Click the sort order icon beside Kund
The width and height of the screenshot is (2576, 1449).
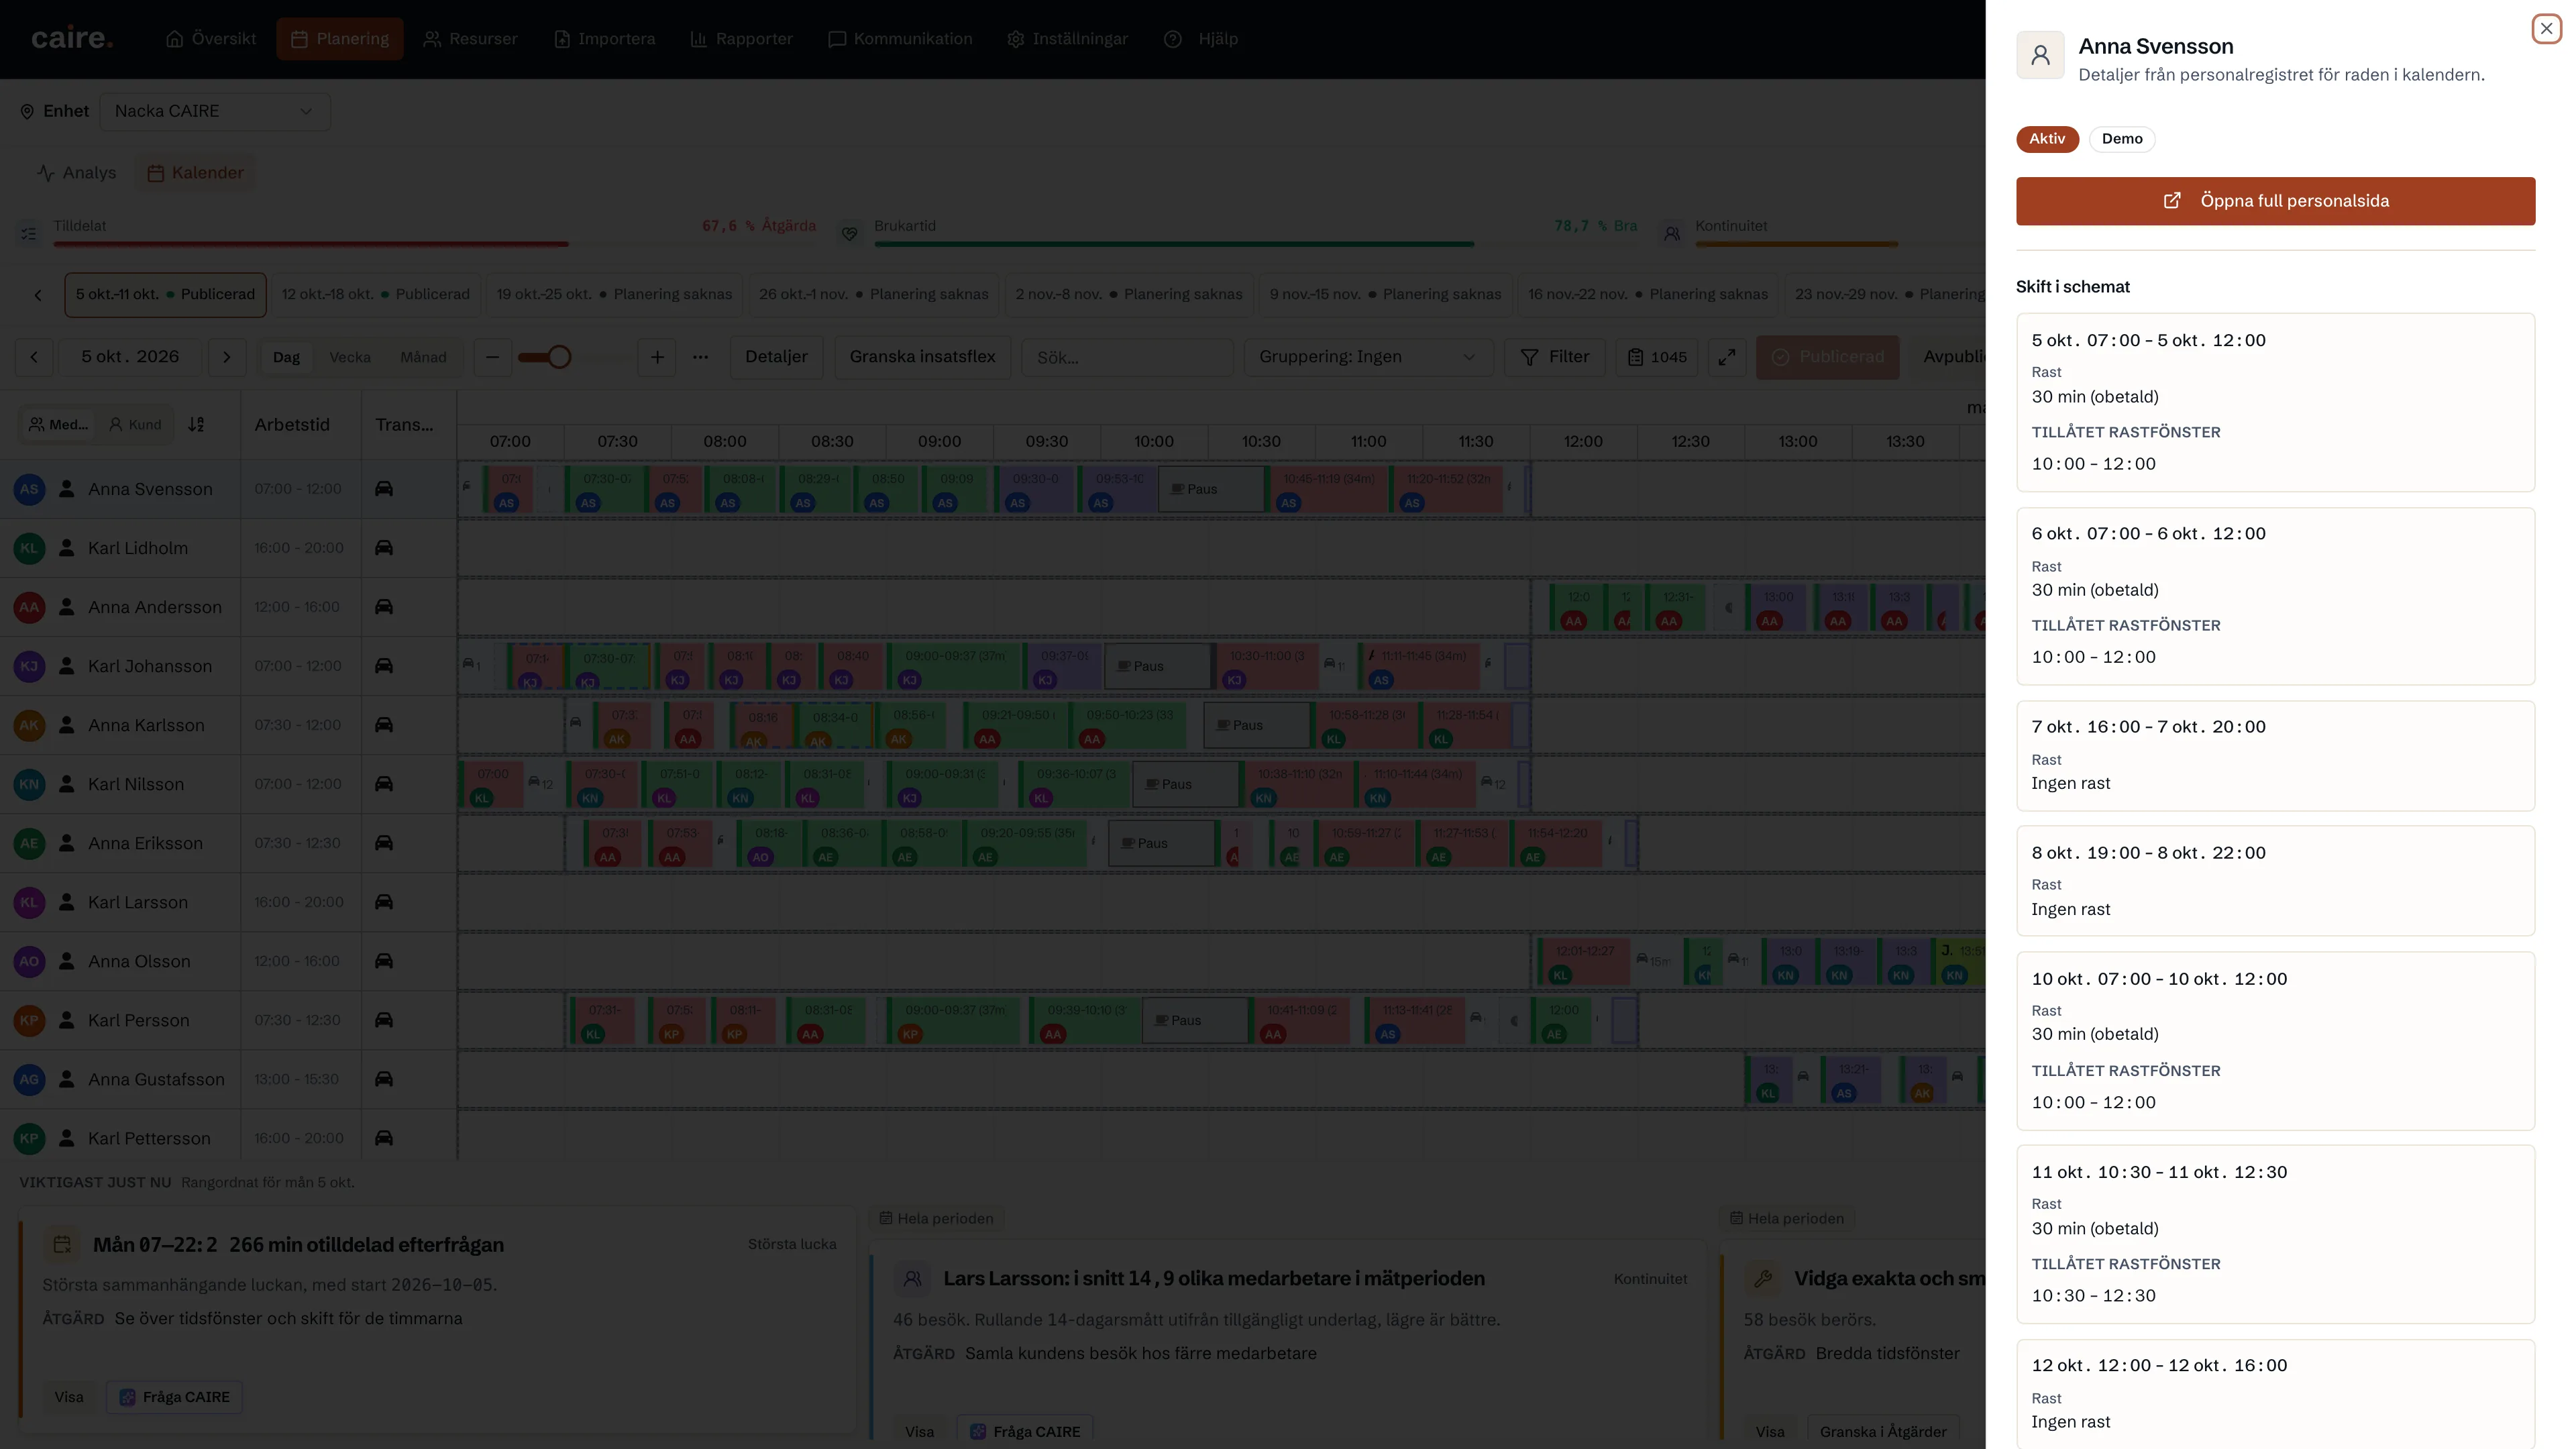coord(196,424)
